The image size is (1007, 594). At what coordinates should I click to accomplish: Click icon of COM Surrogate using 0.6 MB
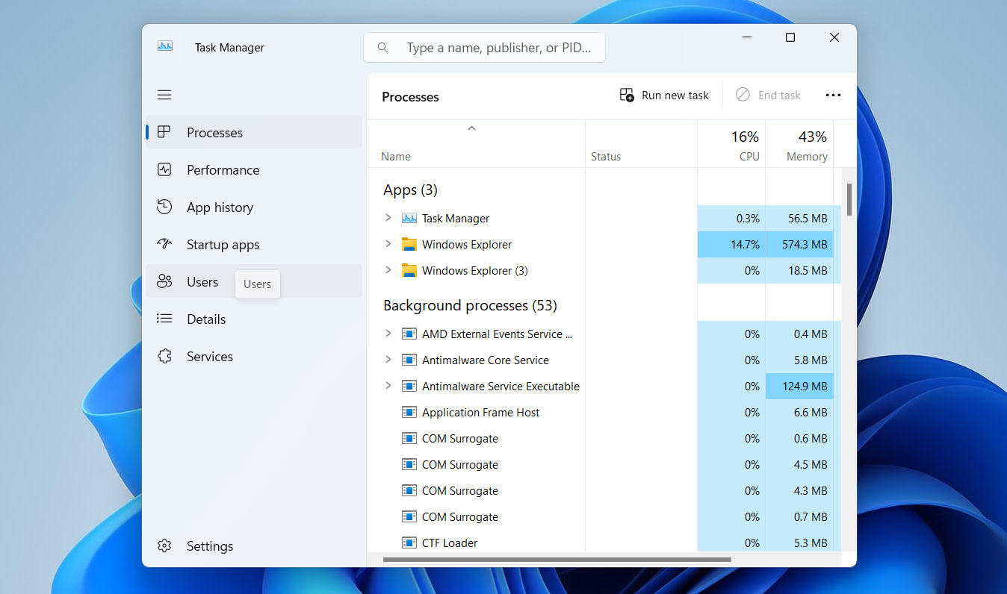[409, 438]
